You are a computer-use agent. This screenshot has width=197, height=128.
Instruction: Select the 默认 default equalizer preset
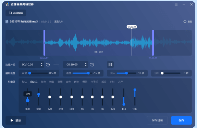pyautogui.click(x=24, y=82)
